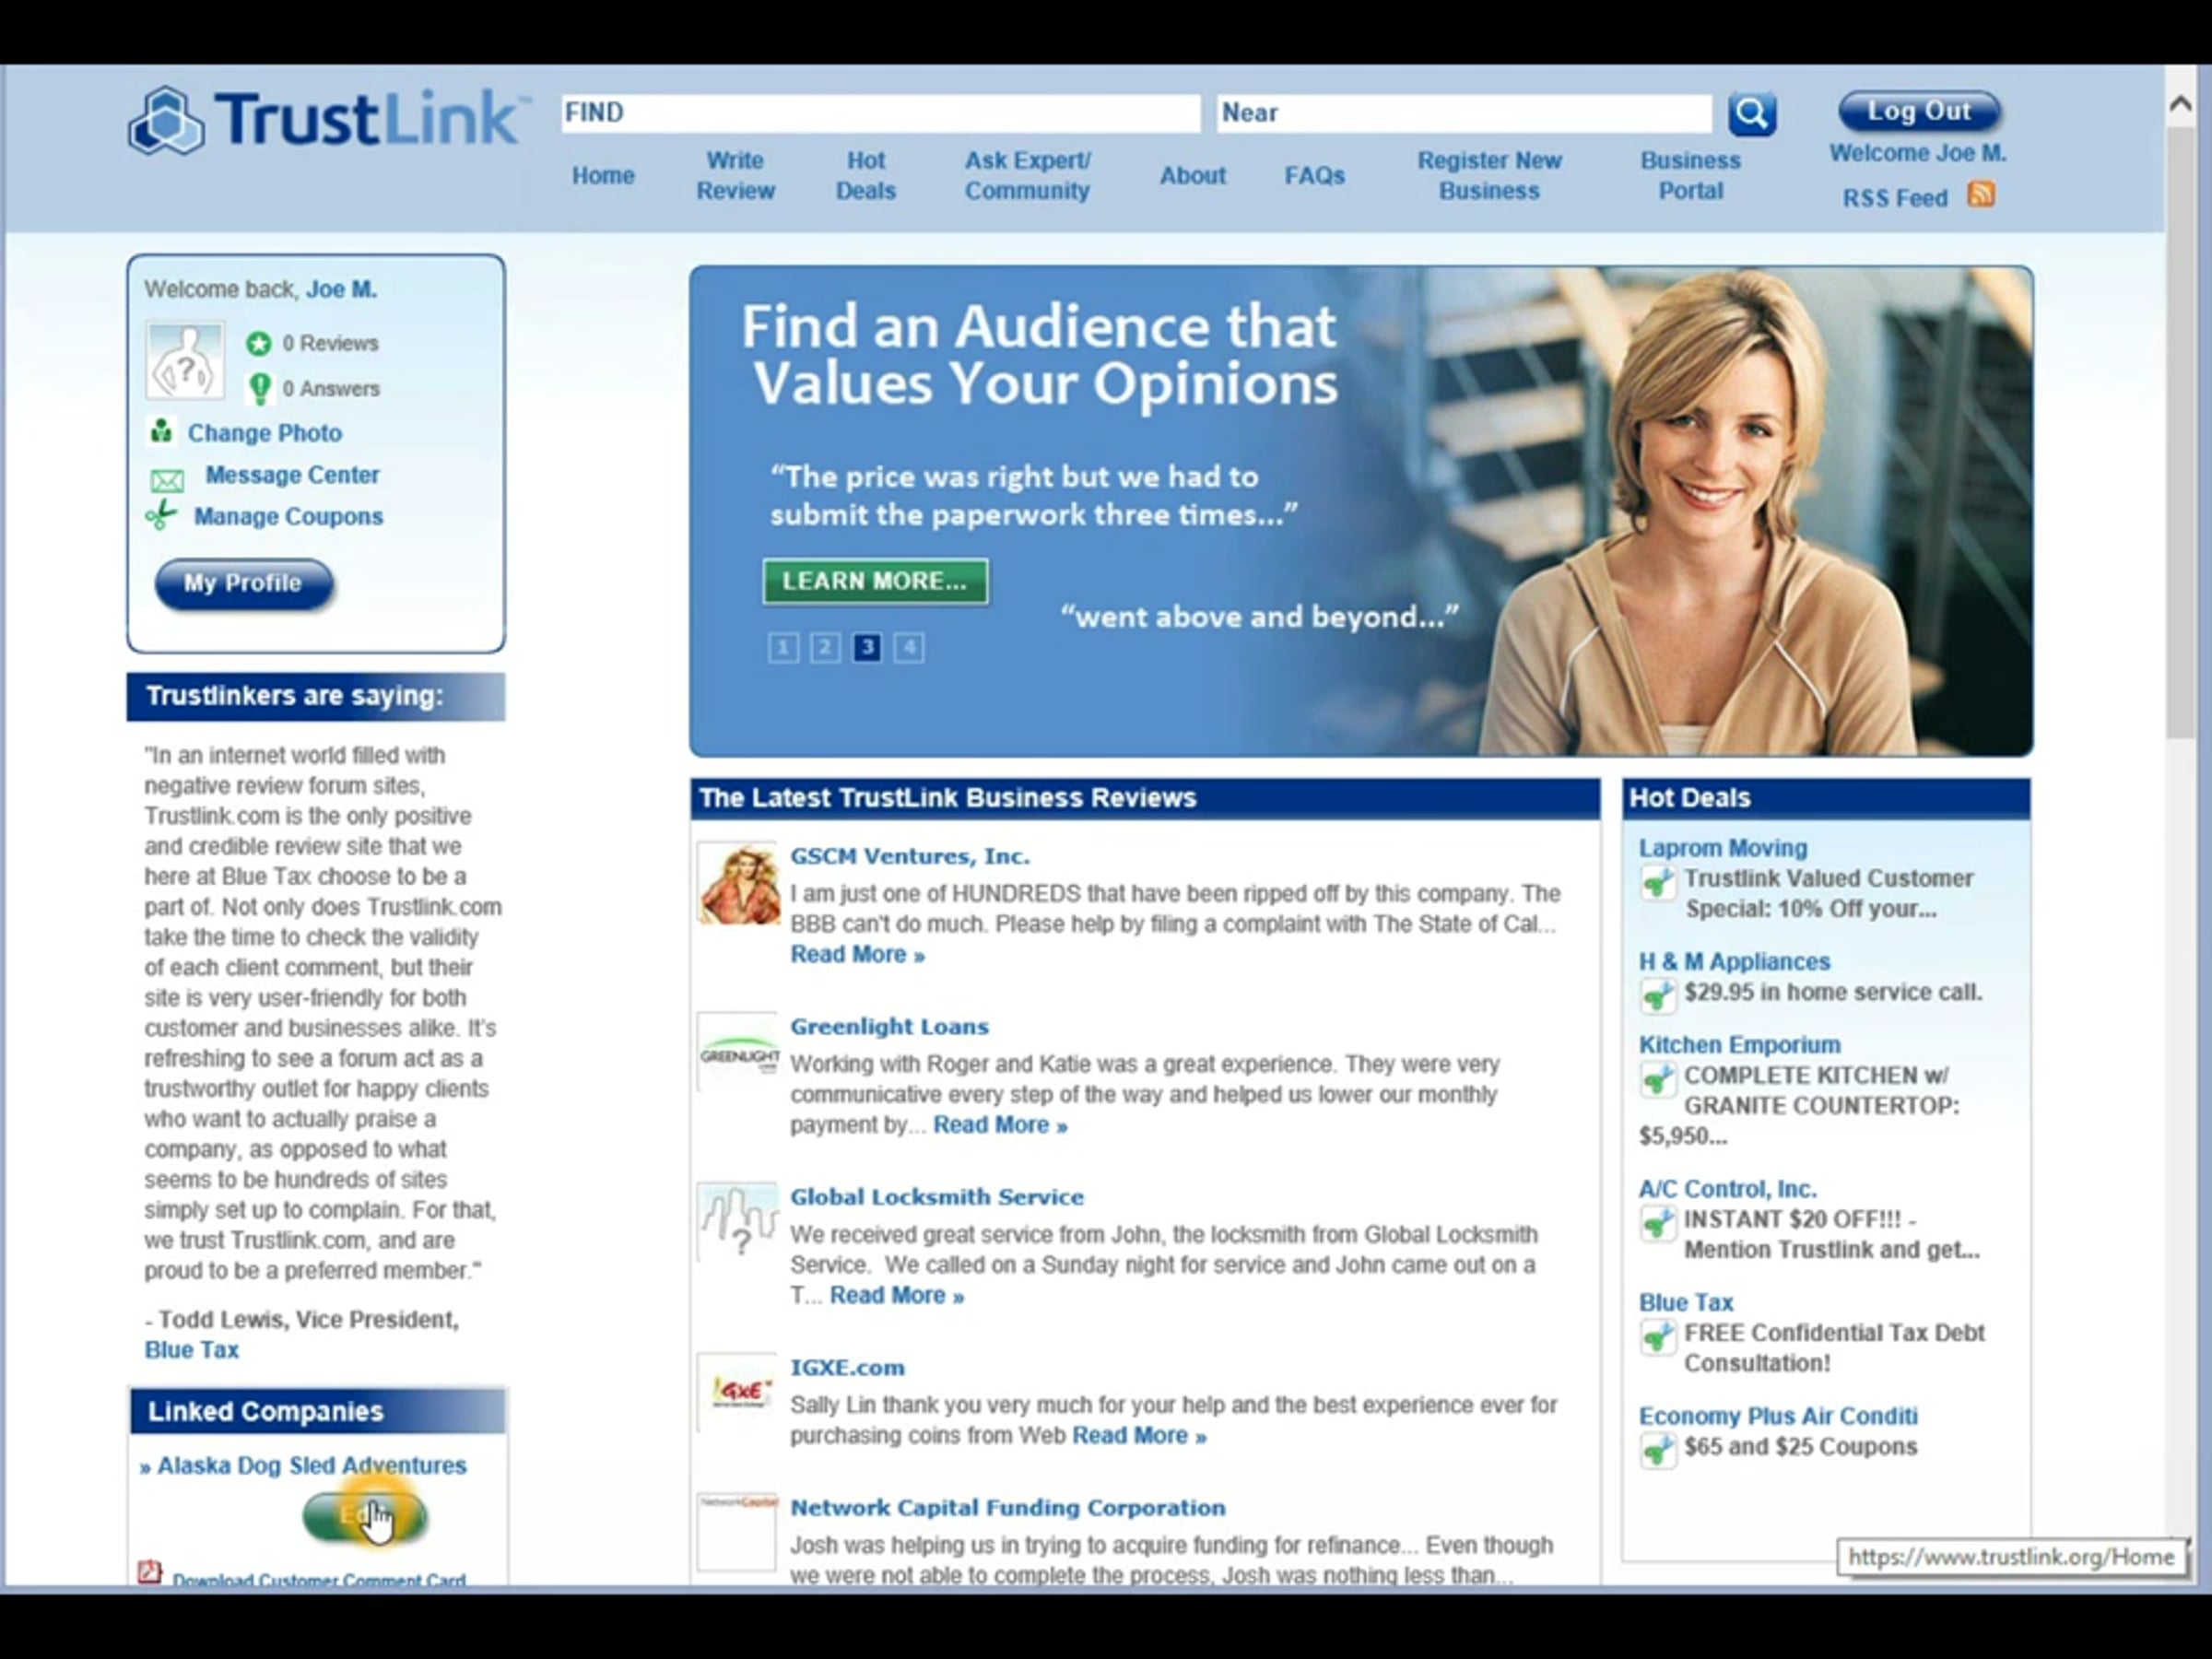Click Read More under GSCM Ventures

857,954
